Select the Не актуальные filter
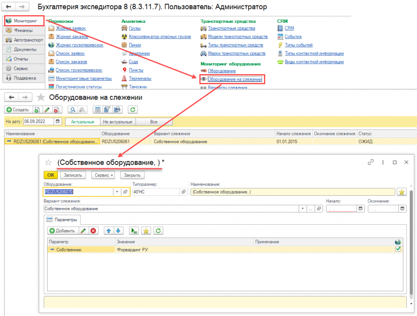Screen dimensions: 417x316 point(118,122)
